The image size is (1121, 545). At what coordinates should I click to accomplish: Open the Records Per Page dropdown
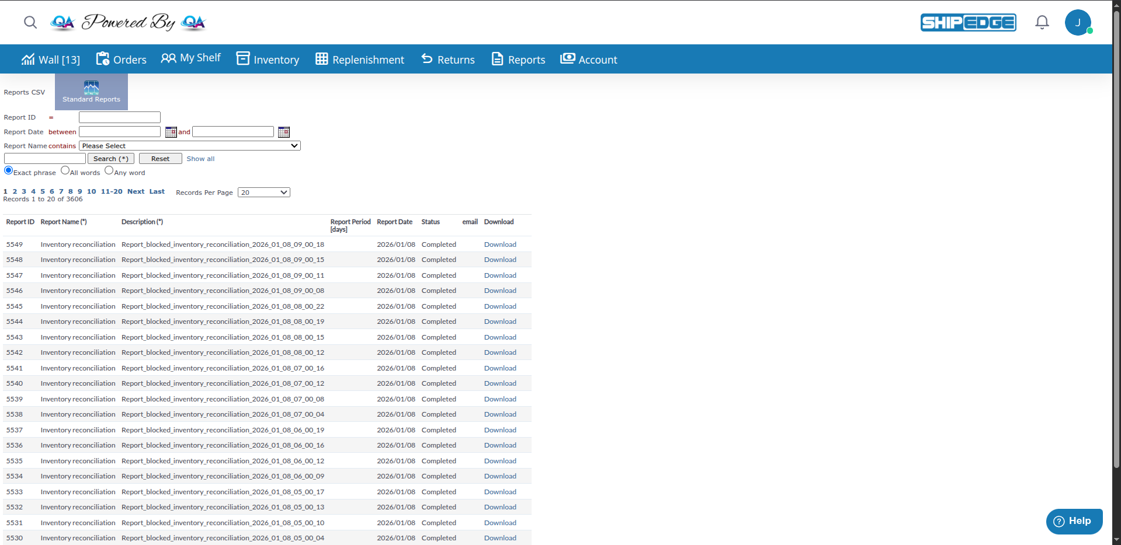pyautogui.click(x=263, y=192)
